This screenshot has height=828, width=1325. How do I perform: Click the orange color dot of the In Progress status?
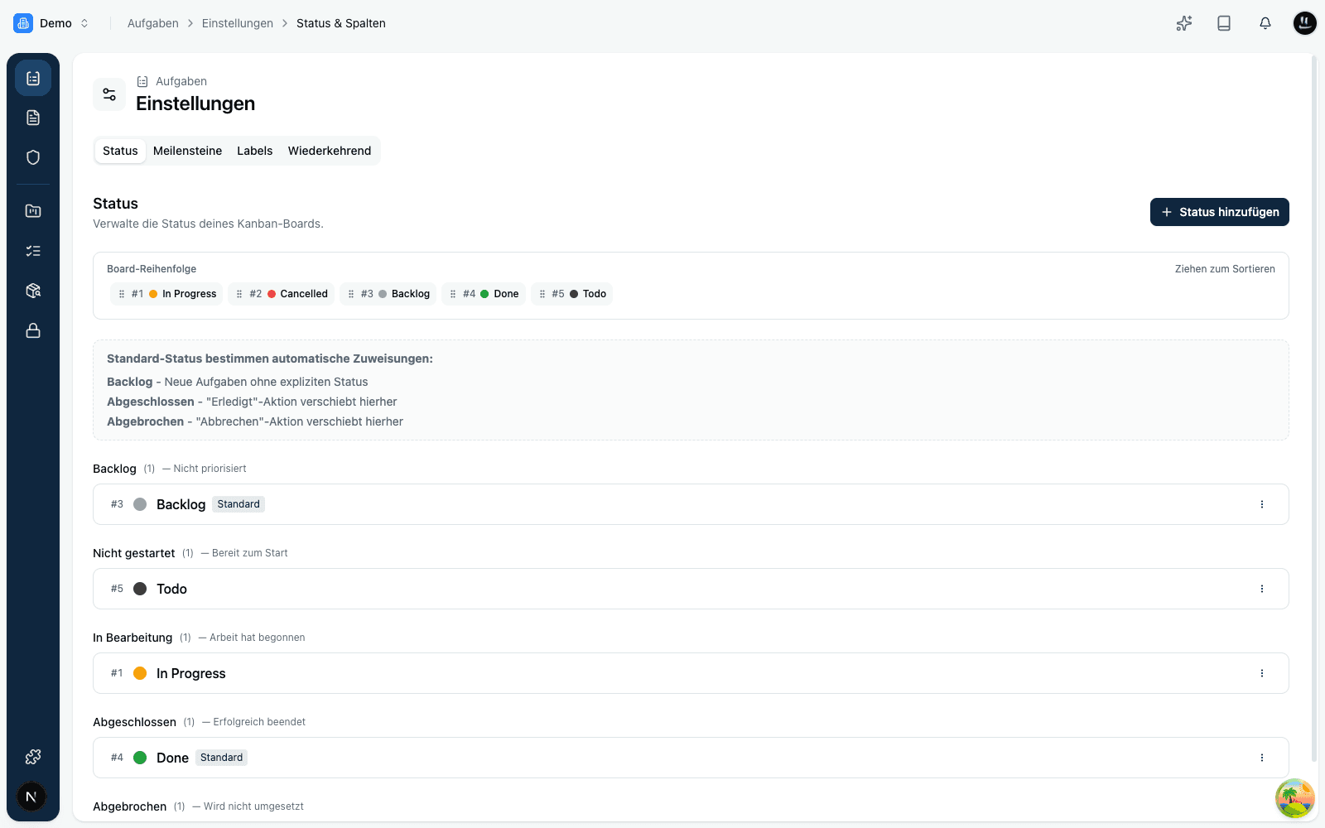[140, 673]
